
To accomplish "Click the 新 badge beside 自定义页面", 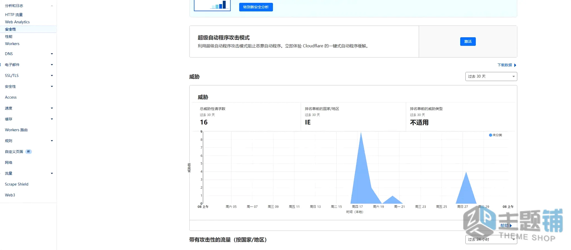I will coord(28,152).
